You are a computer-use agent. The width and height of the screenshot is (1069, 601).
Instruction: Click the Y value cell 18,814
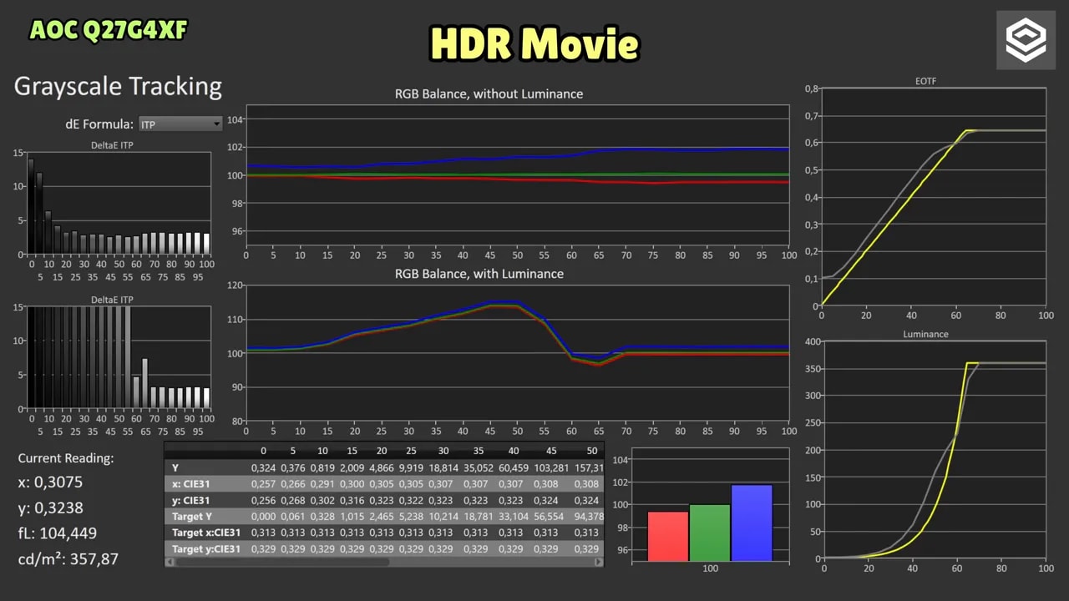point(443,468)
